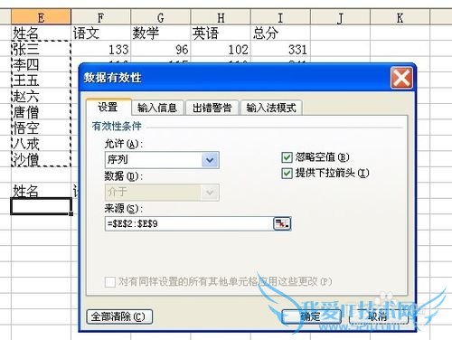Click cell containing 八戒
Viewport: 452px width, 340px height.
(x=41, y=144)
